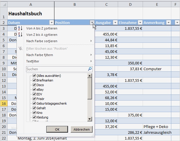Image resolution: width=180 pixels, height=141 pixels.
Task: Select the cell containing 'Computer'
Action: [157, 69]
